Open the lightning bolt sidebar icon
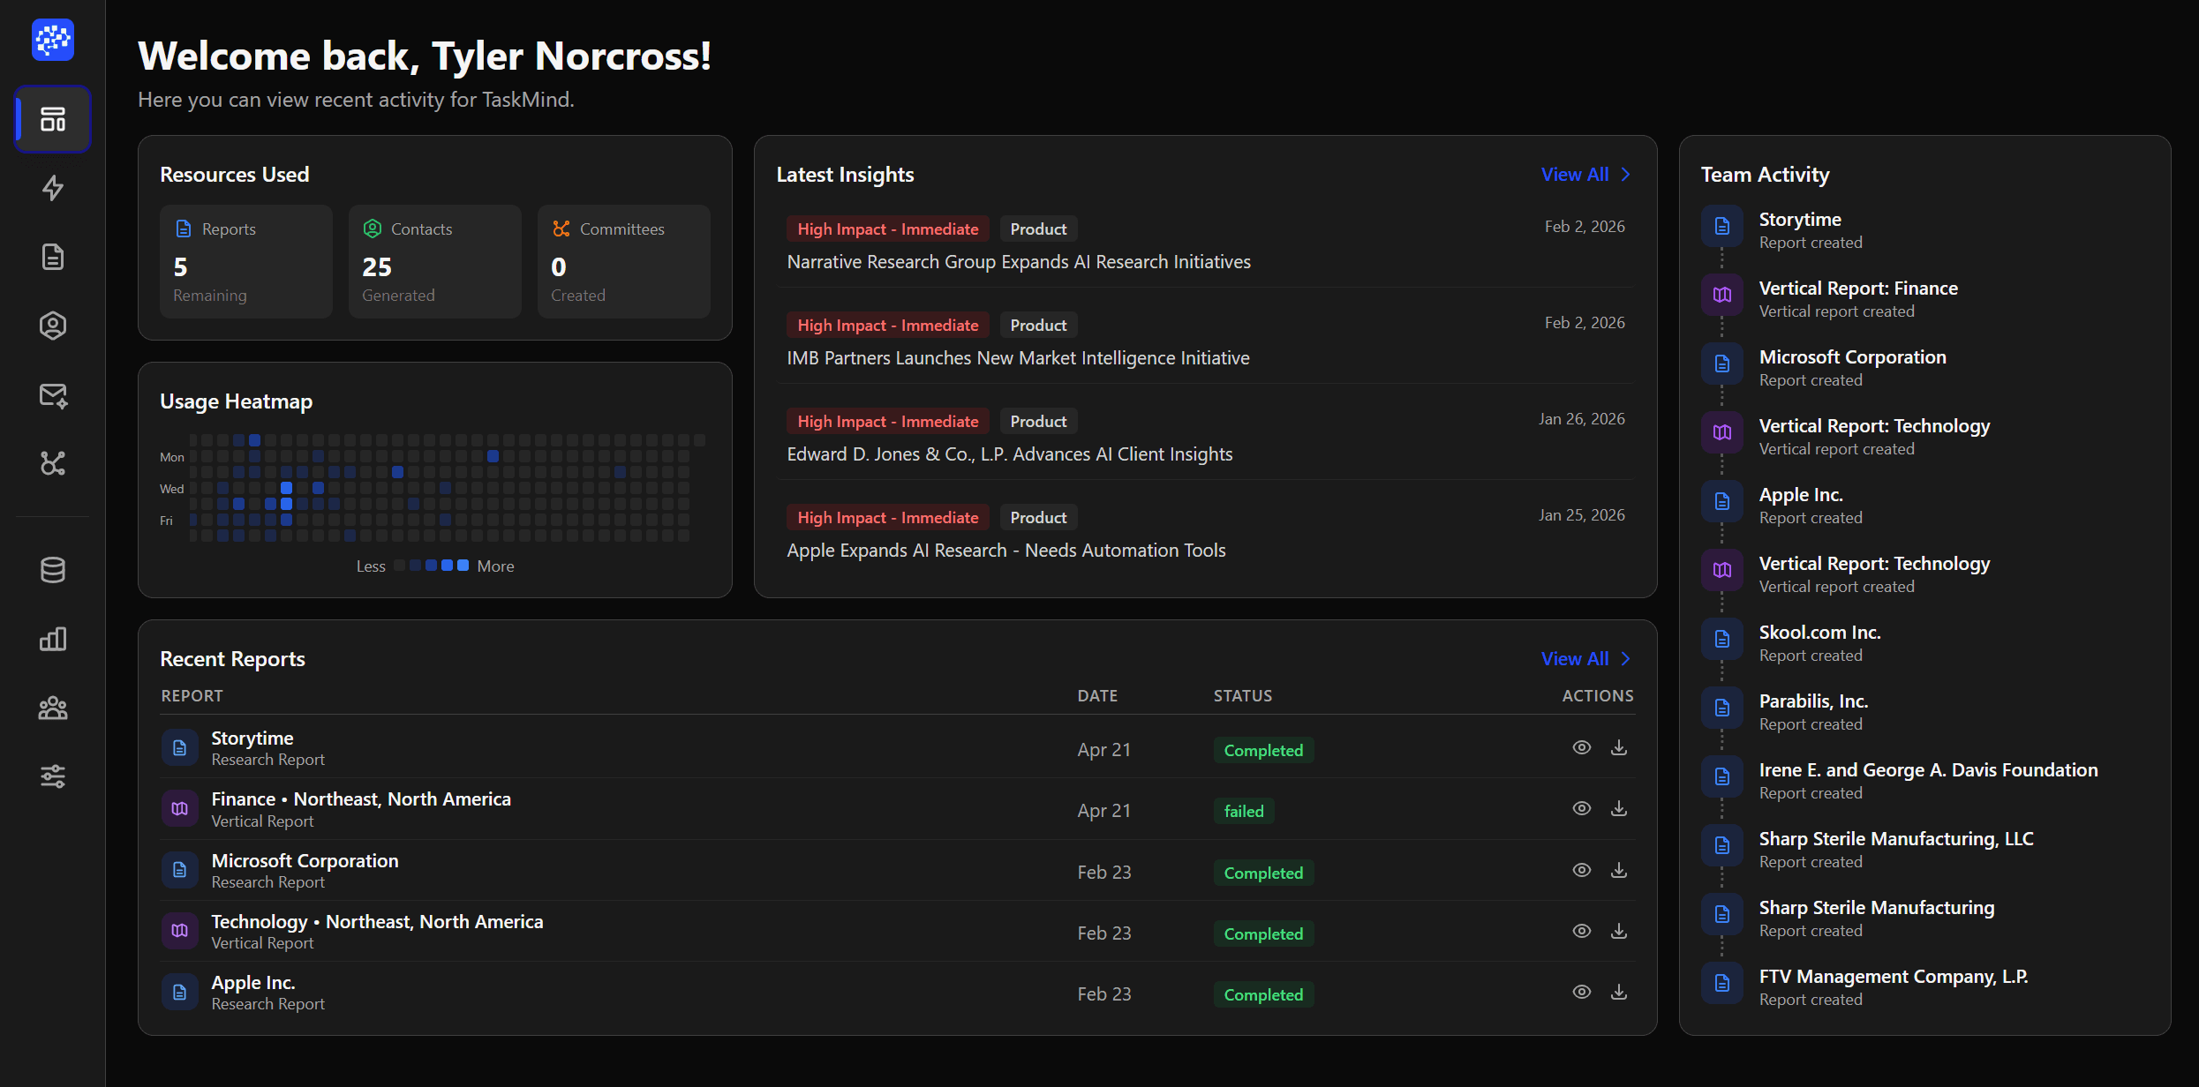The image size is (2199, 1087). tap(53, 188)
